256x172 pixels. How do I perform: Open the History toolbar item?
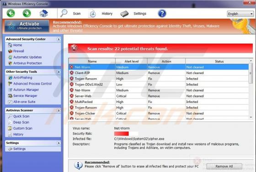107,14
